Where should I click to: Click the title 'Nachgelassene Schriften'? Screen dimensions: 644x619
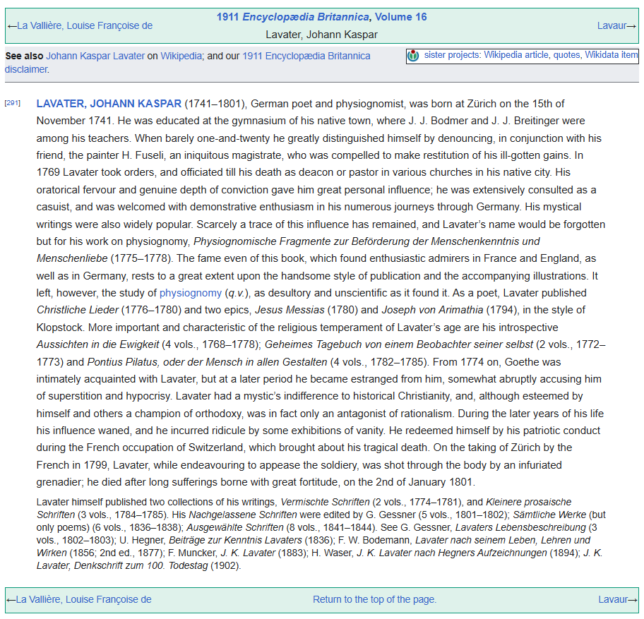tap(243, 515)
